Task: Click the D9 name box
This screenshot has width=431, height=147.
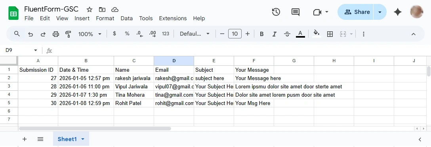Action: (x=18, y=50)
